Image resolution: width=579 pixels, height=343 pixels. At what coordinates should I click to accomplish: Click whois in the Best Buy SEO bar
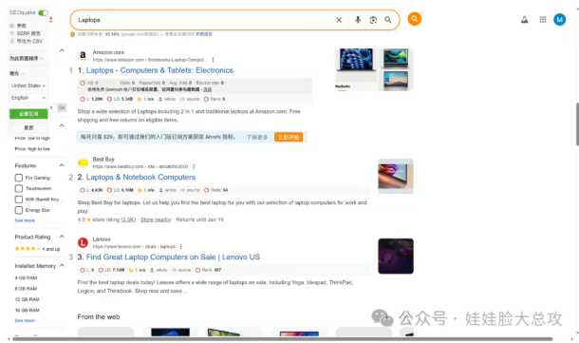pos(168,190)
